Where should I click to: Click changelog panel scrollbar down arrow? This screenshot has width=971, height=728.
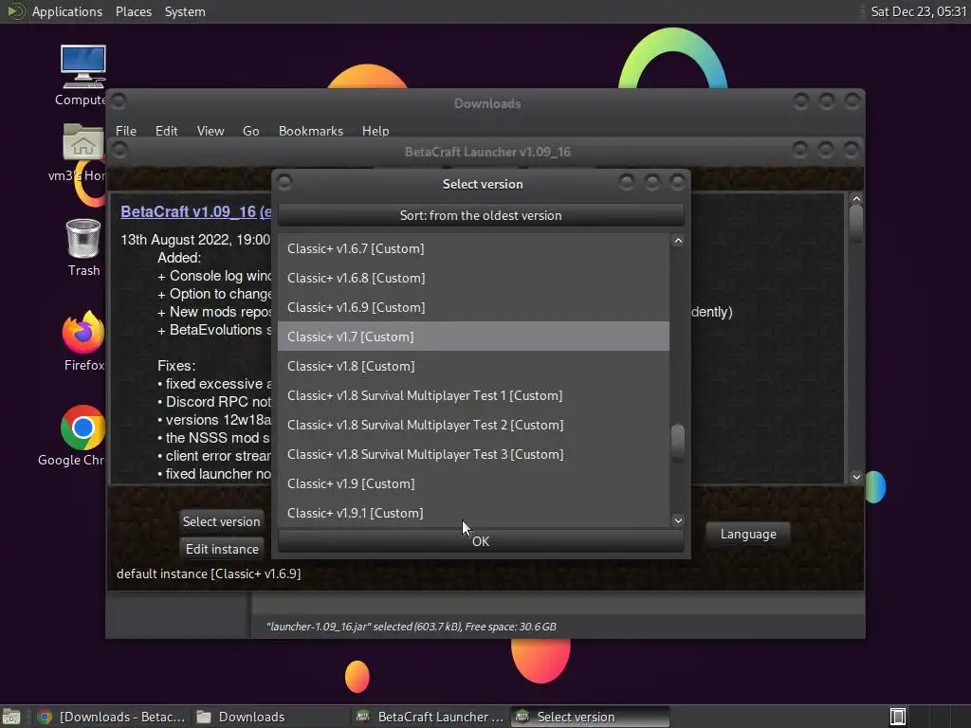(856, 477)
